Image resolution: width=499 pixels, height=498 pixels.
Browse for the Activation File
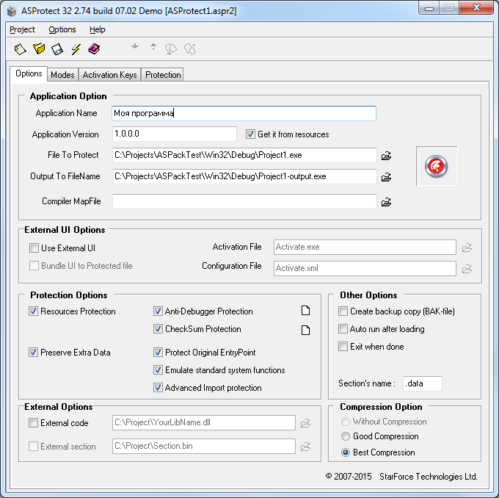(467, 248)
